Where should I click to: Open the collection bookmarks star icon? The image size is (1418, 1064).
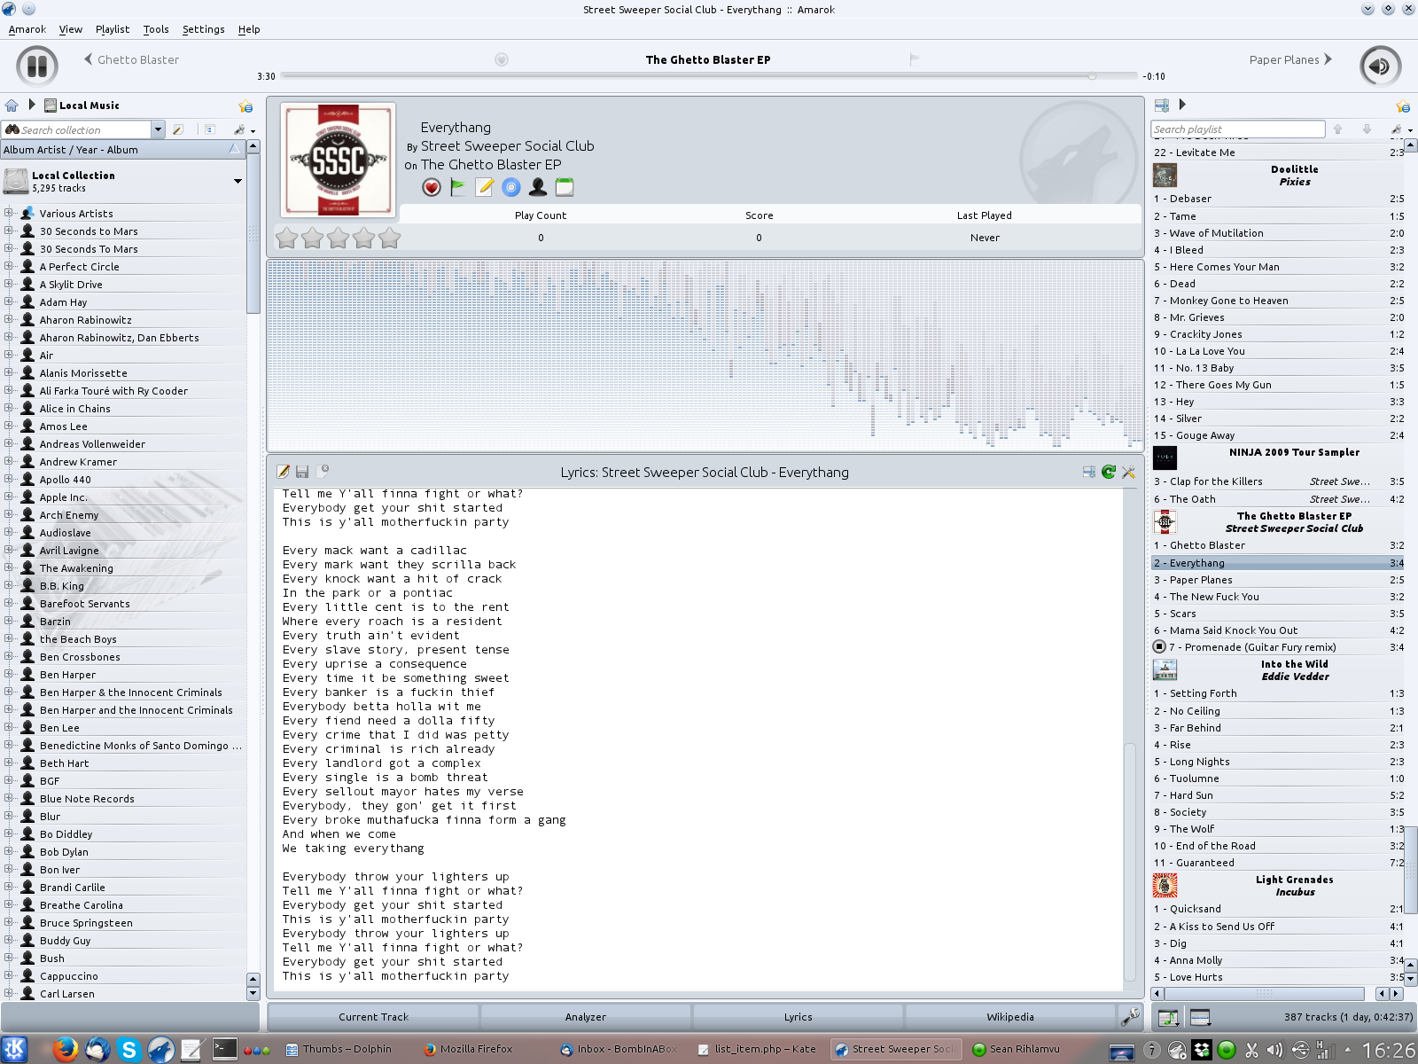click(x=245, y=106)
